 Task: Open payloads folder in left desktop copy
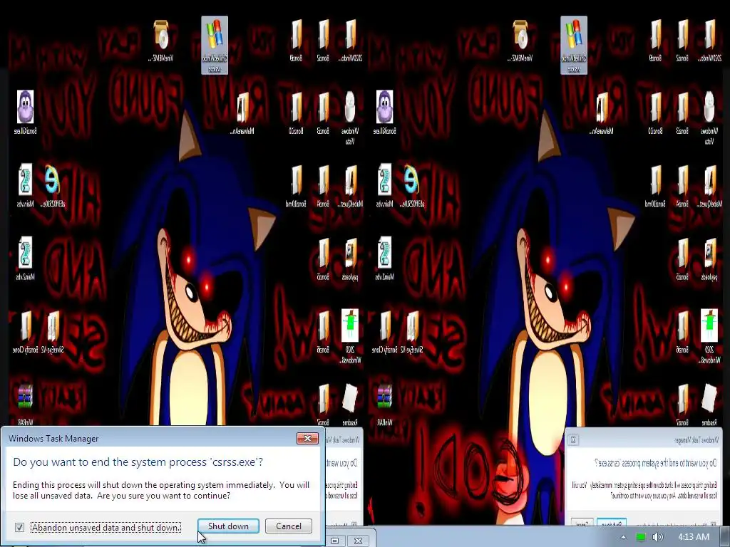tap(350, 259)
